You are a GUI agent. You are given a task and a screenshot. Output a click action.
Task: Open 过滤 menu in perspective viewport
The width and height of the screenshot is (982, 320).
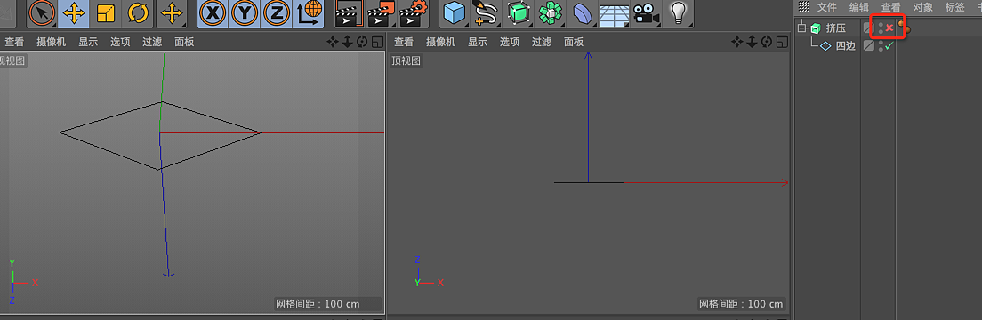pyautogui.click(x=152, y=42)
